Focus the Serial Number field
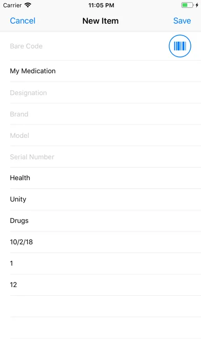Screen dimensions: 201x358 106,156
